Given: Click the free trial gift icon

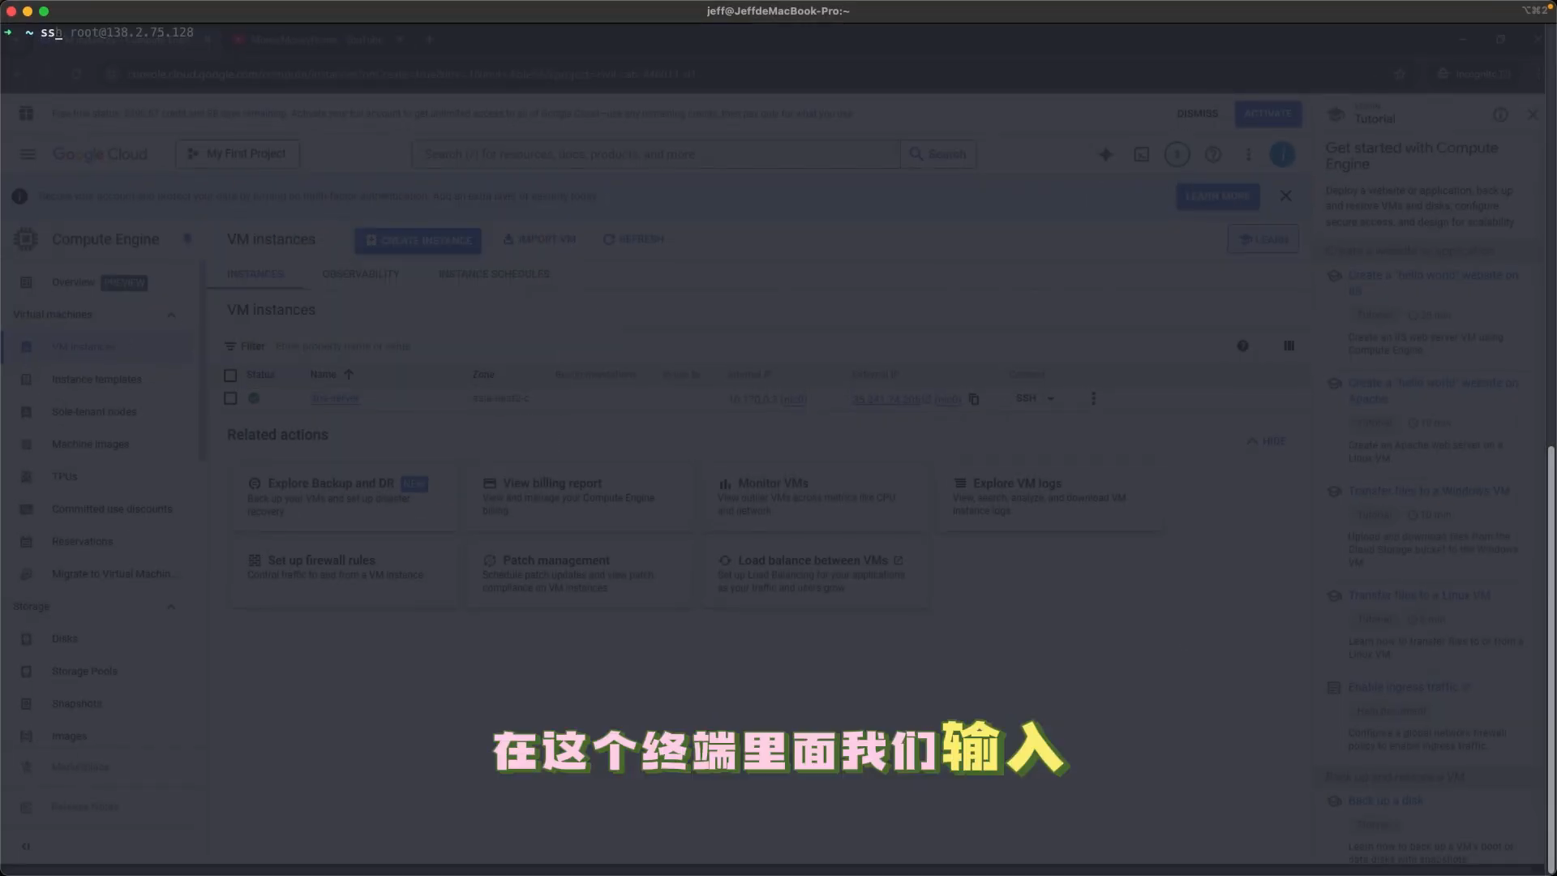Looking at the screenshot, I should 26,114.
